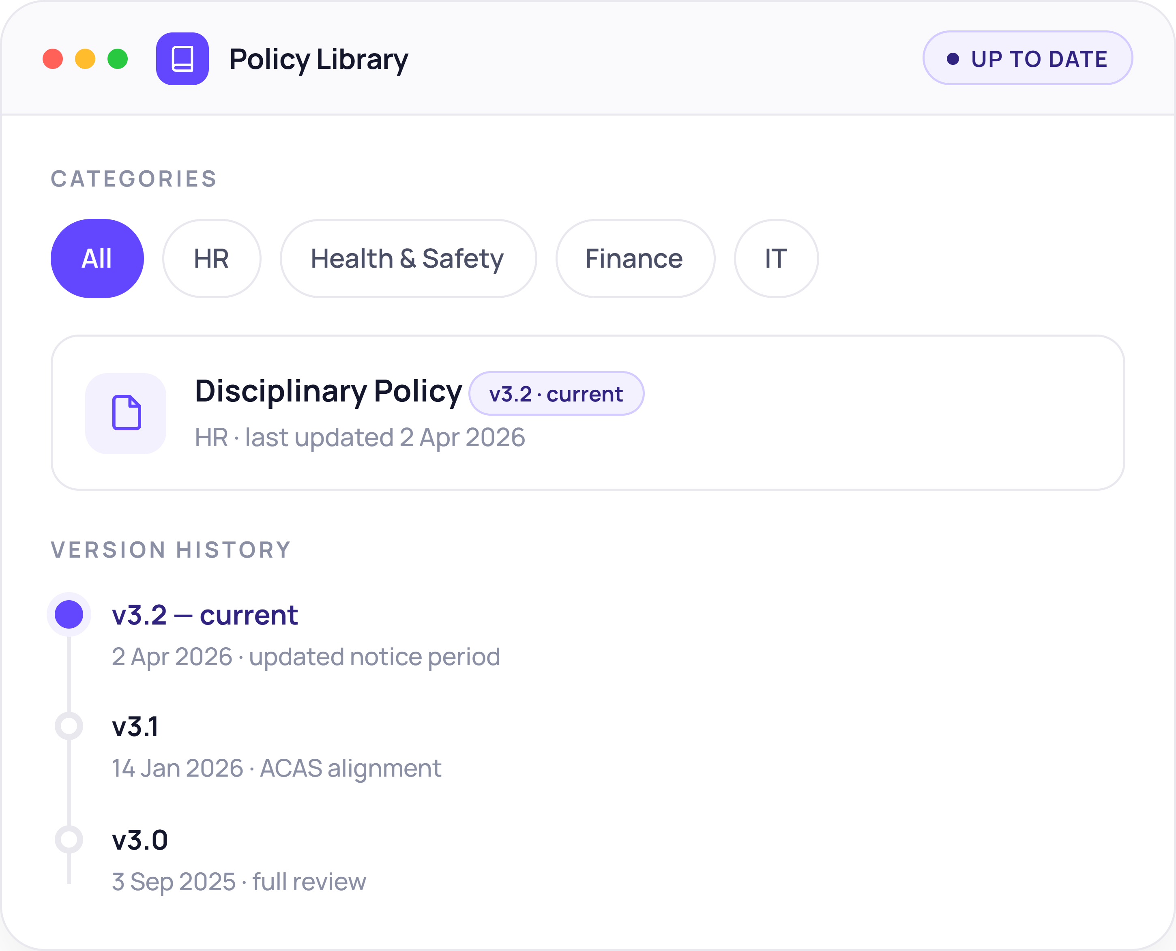1176x951 pixels.
Task: Open version v3.0 entry label
Action: click(139, 840)
